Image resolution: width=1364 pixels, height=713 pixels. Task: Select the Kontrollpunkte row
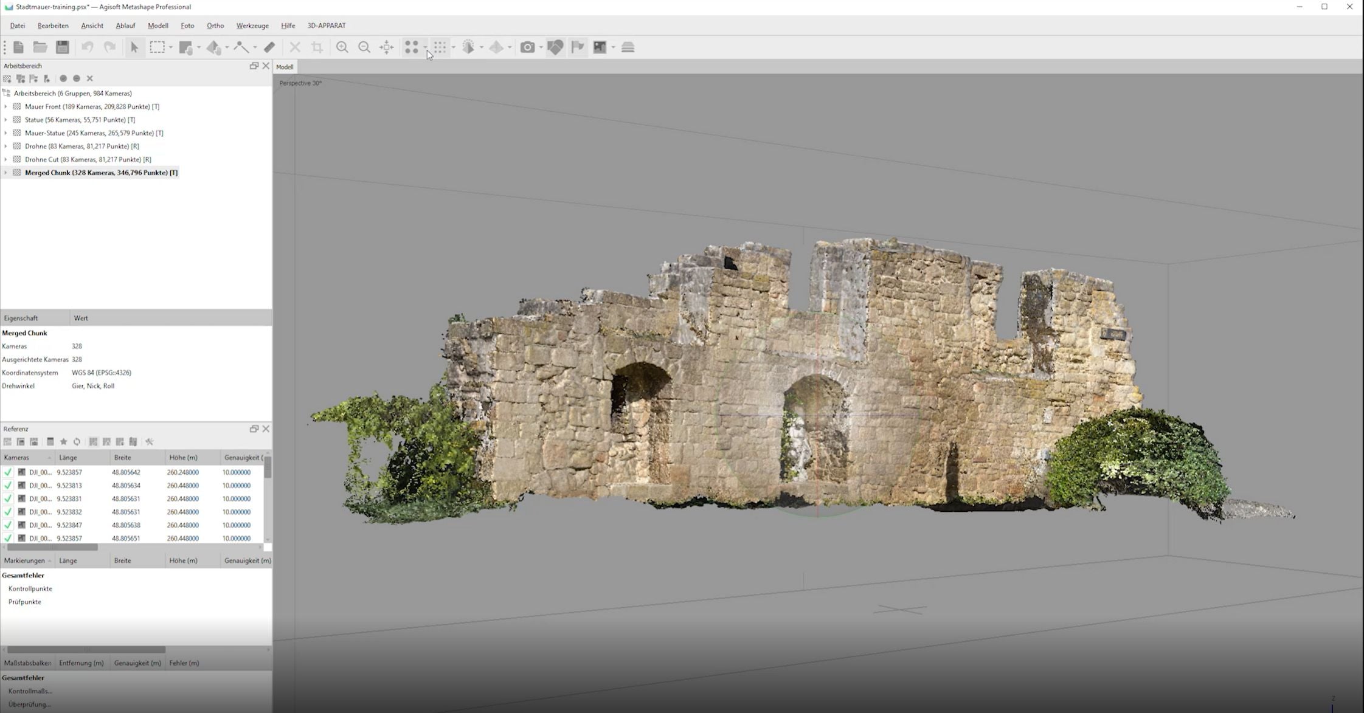(x=30, y=588)
